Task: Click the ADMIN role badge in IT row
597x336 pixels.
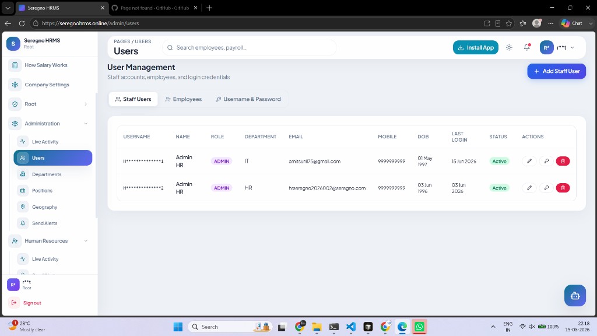Action: (221, 161)
